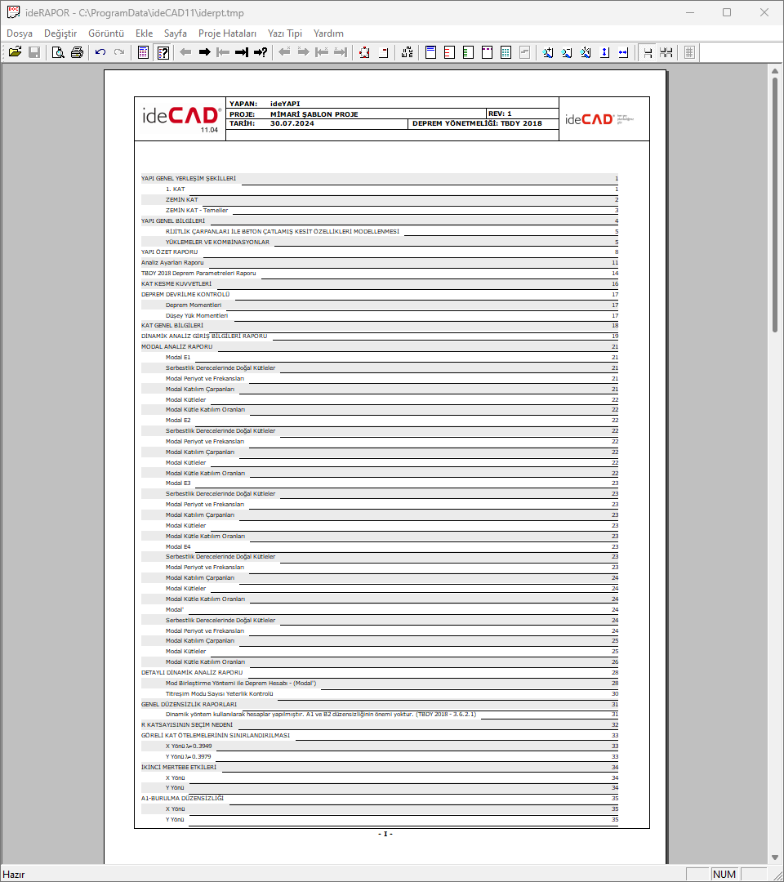Image resolution: width=784 pixels, height=882 pixels.
Task: Click the gray grid icon at toolbar end
Action: tap(689, 52)
